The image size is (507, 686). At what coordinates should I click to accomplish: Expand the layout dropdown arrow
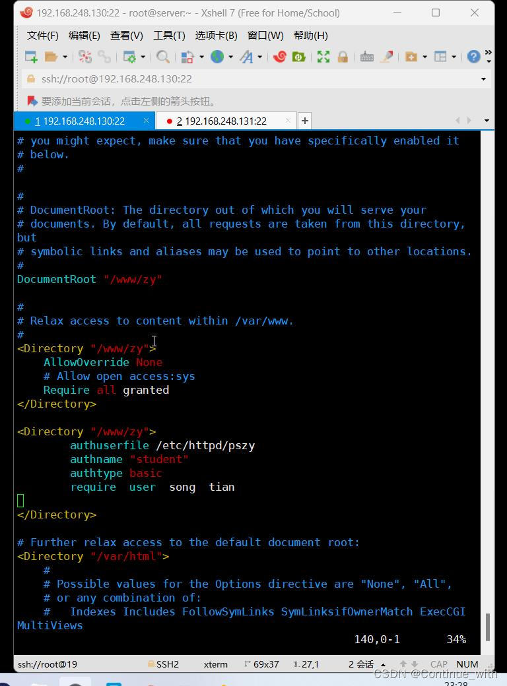pyautogui.click(x=454, y=57)
